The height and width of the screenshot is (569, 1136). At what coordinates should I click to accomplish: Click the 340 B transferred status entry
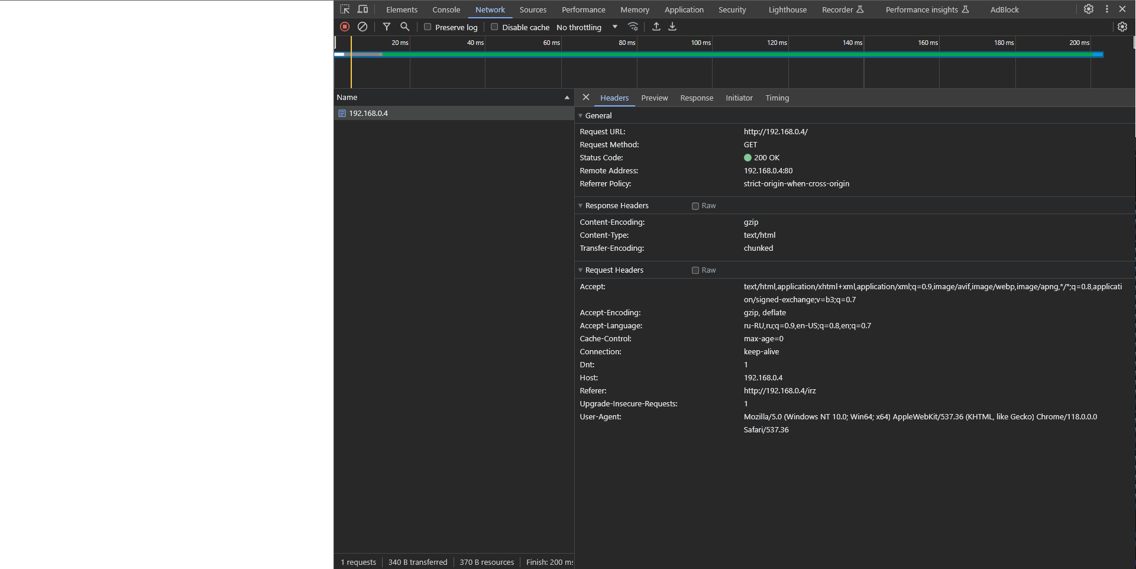coord(417,562)
